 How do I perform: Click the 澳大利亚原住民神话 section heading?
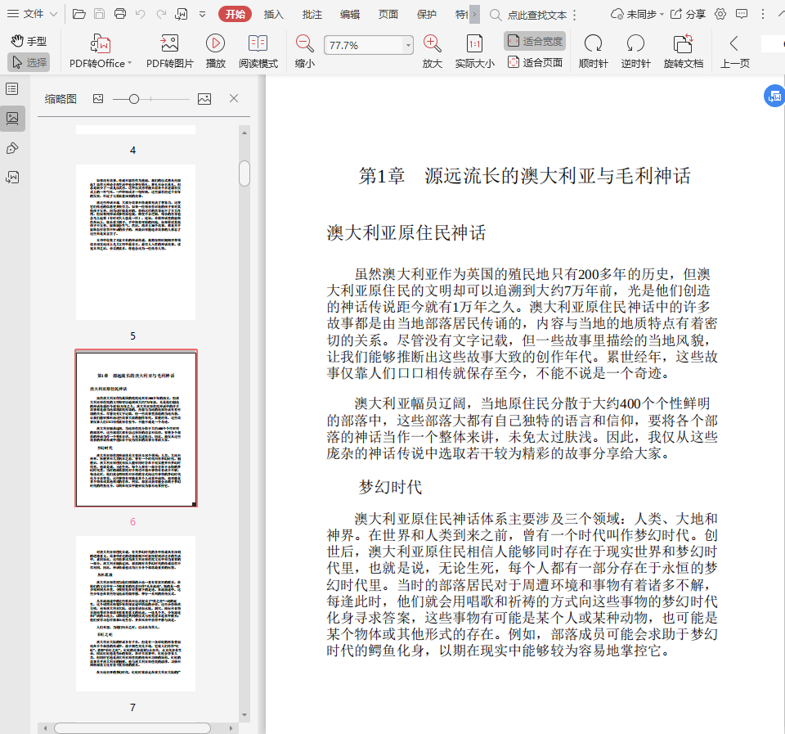[x=406, y=233]
